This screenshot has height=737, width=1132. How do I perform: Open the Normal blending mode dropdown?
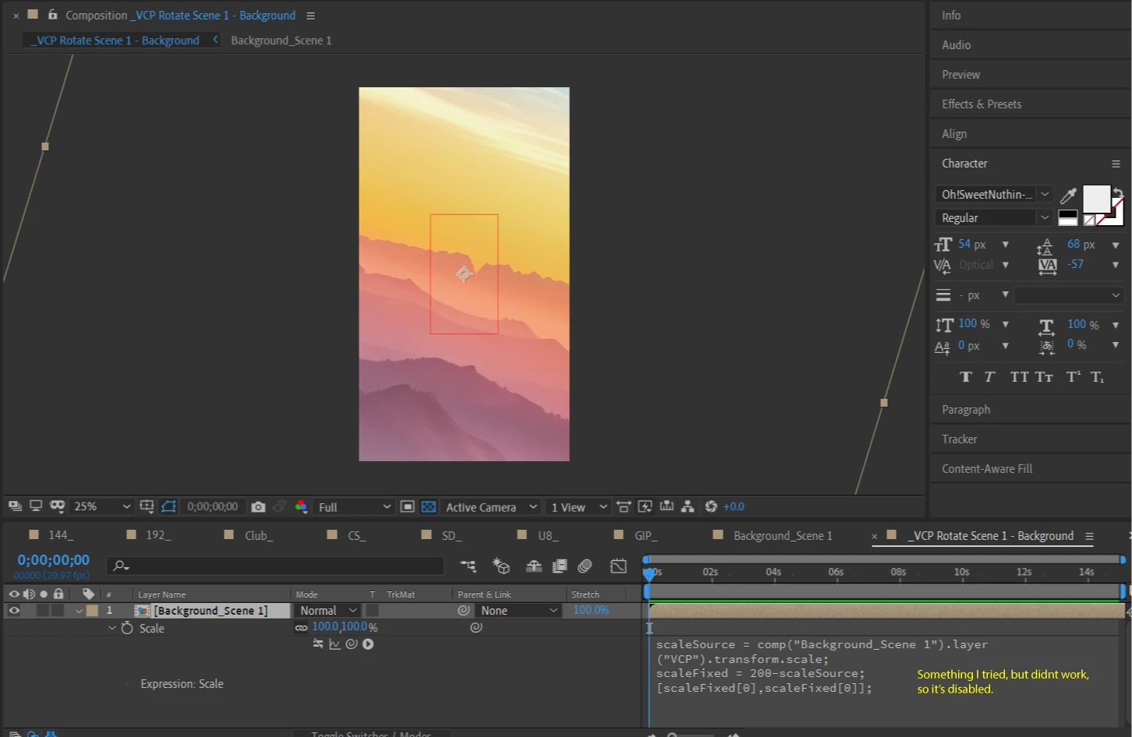click(x=328, y=611)
